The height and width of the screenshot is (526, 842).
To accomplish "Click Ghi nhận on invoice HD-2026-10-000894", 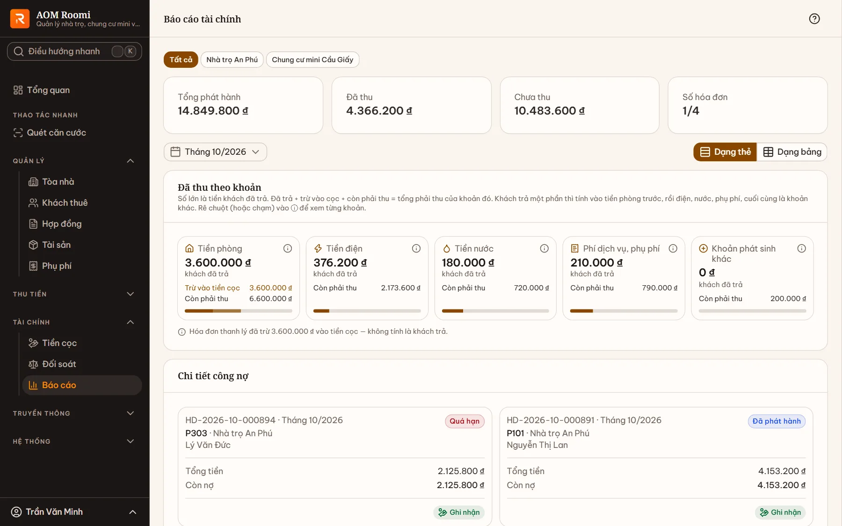I will tap(459, 512).
